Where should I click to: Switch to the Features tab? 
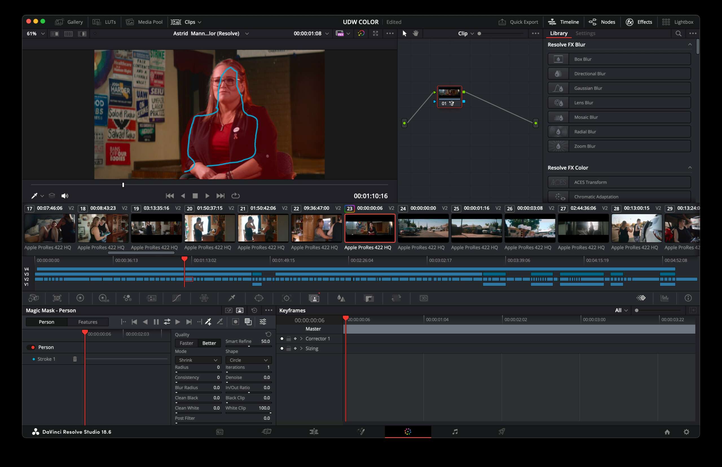(x=88, y=322)
